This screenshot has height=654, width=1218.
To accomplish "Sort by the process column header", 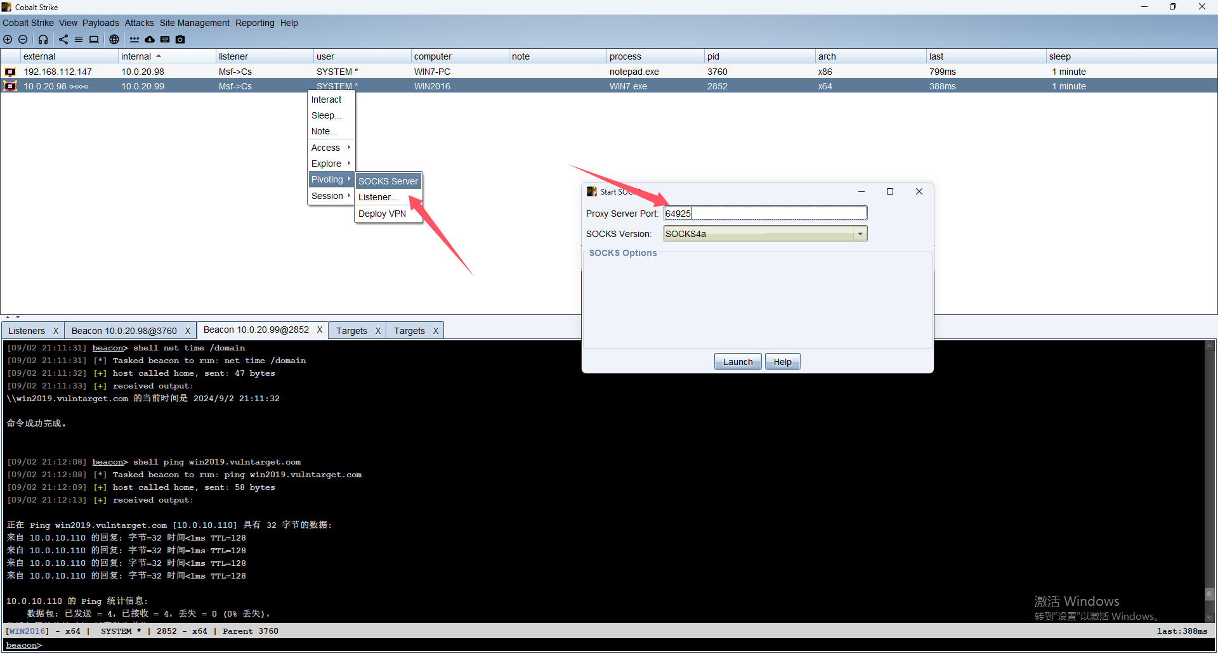I will click(x=655, y=56).
